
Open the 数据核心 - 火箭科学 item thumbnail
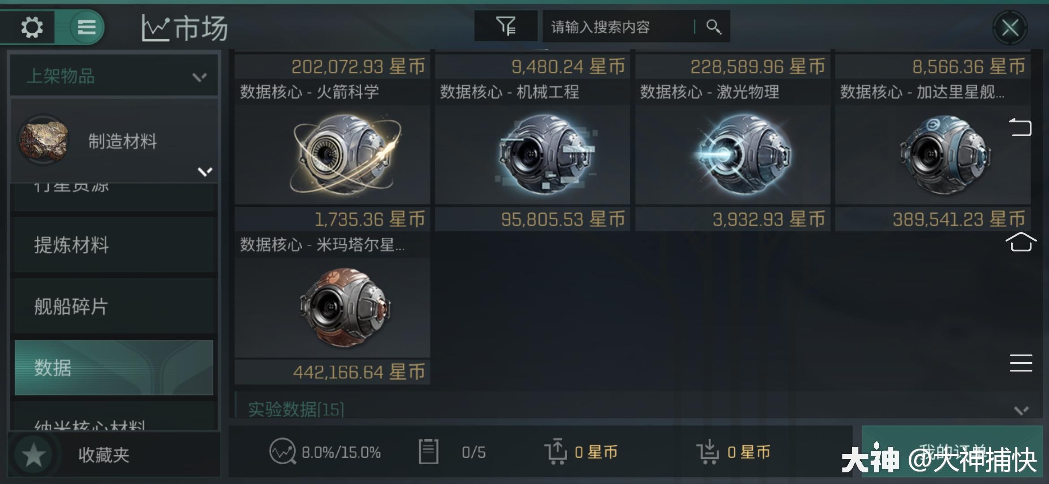(333, 155)
